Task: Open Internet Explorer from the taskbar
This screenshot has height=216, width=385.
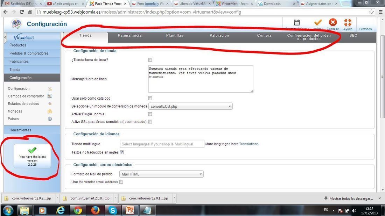Action: pos(61,211)
